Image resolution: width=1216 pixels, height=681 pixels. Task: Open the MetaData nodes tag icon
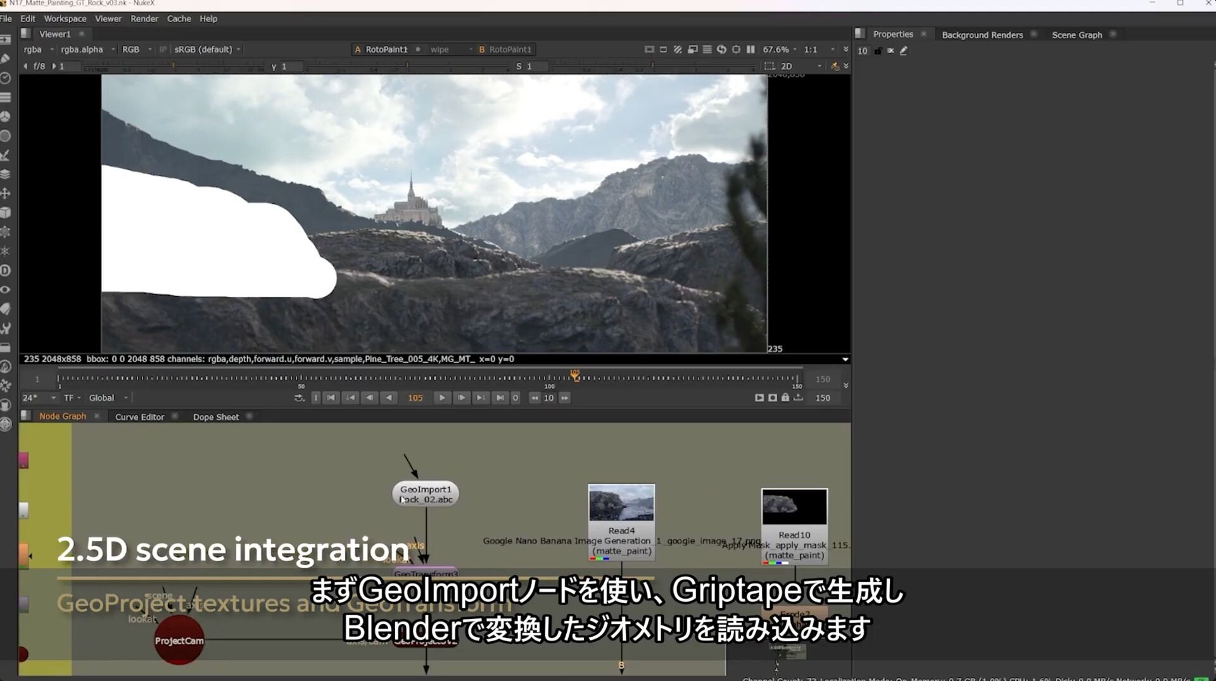(x=6, y=309)
